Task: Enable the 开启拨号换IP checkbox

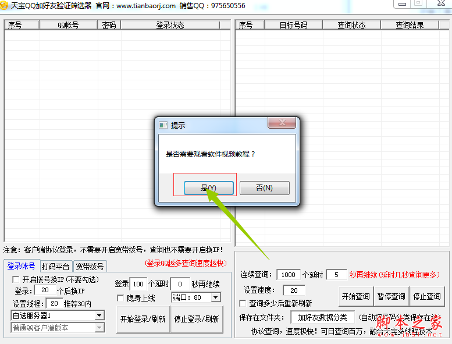Action: coord(16,279)
